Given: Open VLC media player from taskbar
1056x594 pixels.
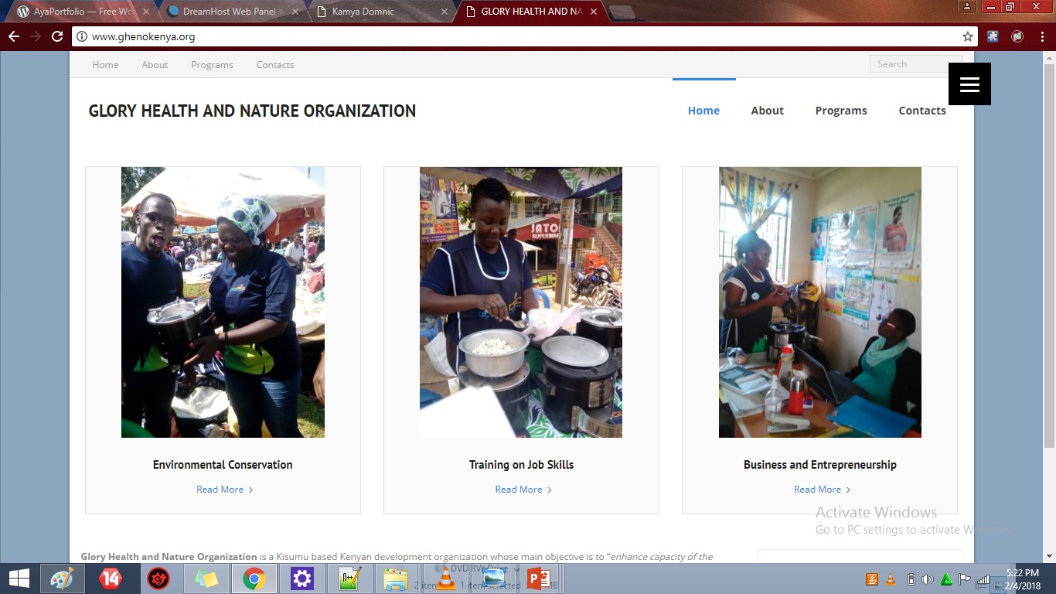Looking at the screenshot, I should pos(447,579).
